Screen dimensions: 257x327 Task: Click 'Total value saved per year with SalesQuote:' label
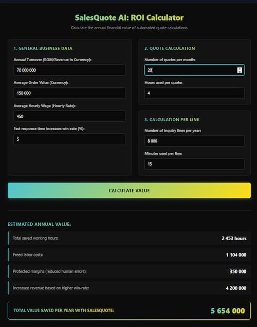(x=64, y=311)
